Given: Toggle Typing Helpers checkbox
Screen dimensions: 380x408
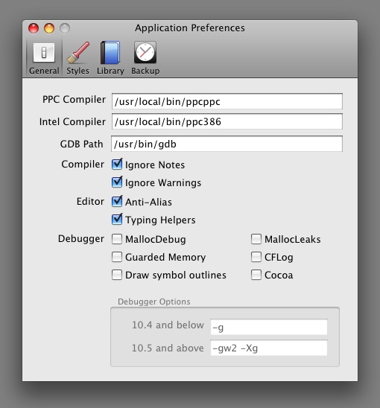Looking at the screenshot, I should click(x=117, y=220).
